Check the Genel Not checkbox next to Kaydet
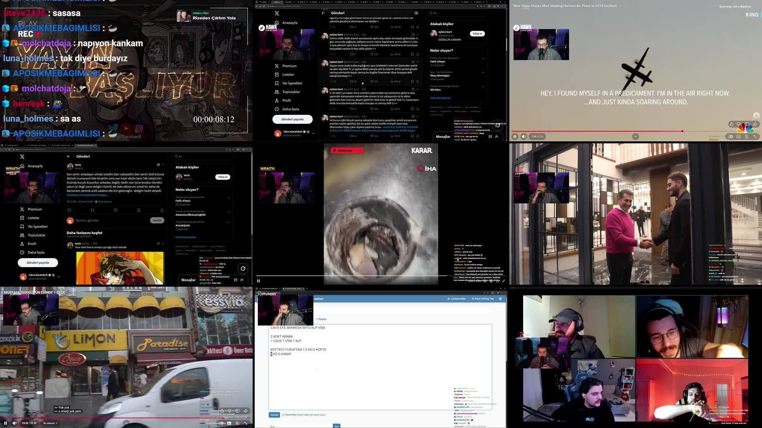This screenshot has height=428, width=762. [283, 414]
